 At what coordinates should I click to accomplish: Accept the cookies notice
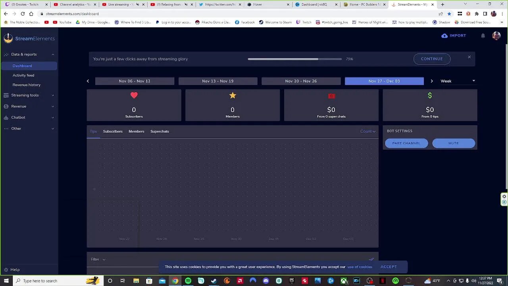pyautogui.click(x=389, y=267)
